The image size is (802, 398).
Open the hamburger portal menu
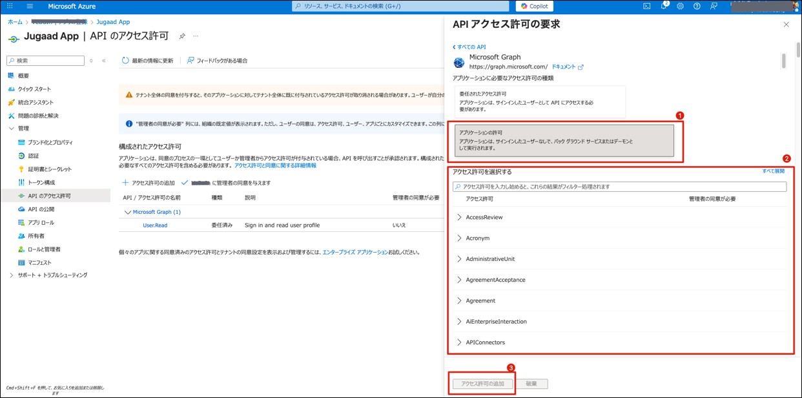[30, 6]
